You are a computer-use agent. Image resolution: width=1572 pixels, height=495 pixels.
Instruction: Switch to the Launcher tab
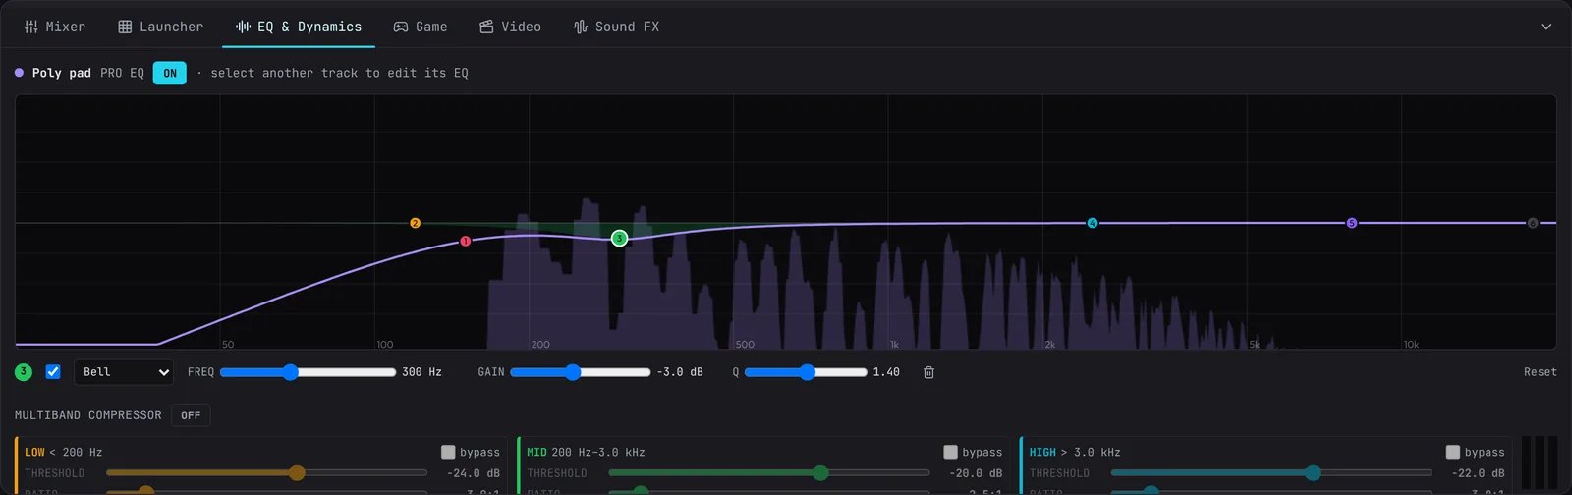pos(160,27)
